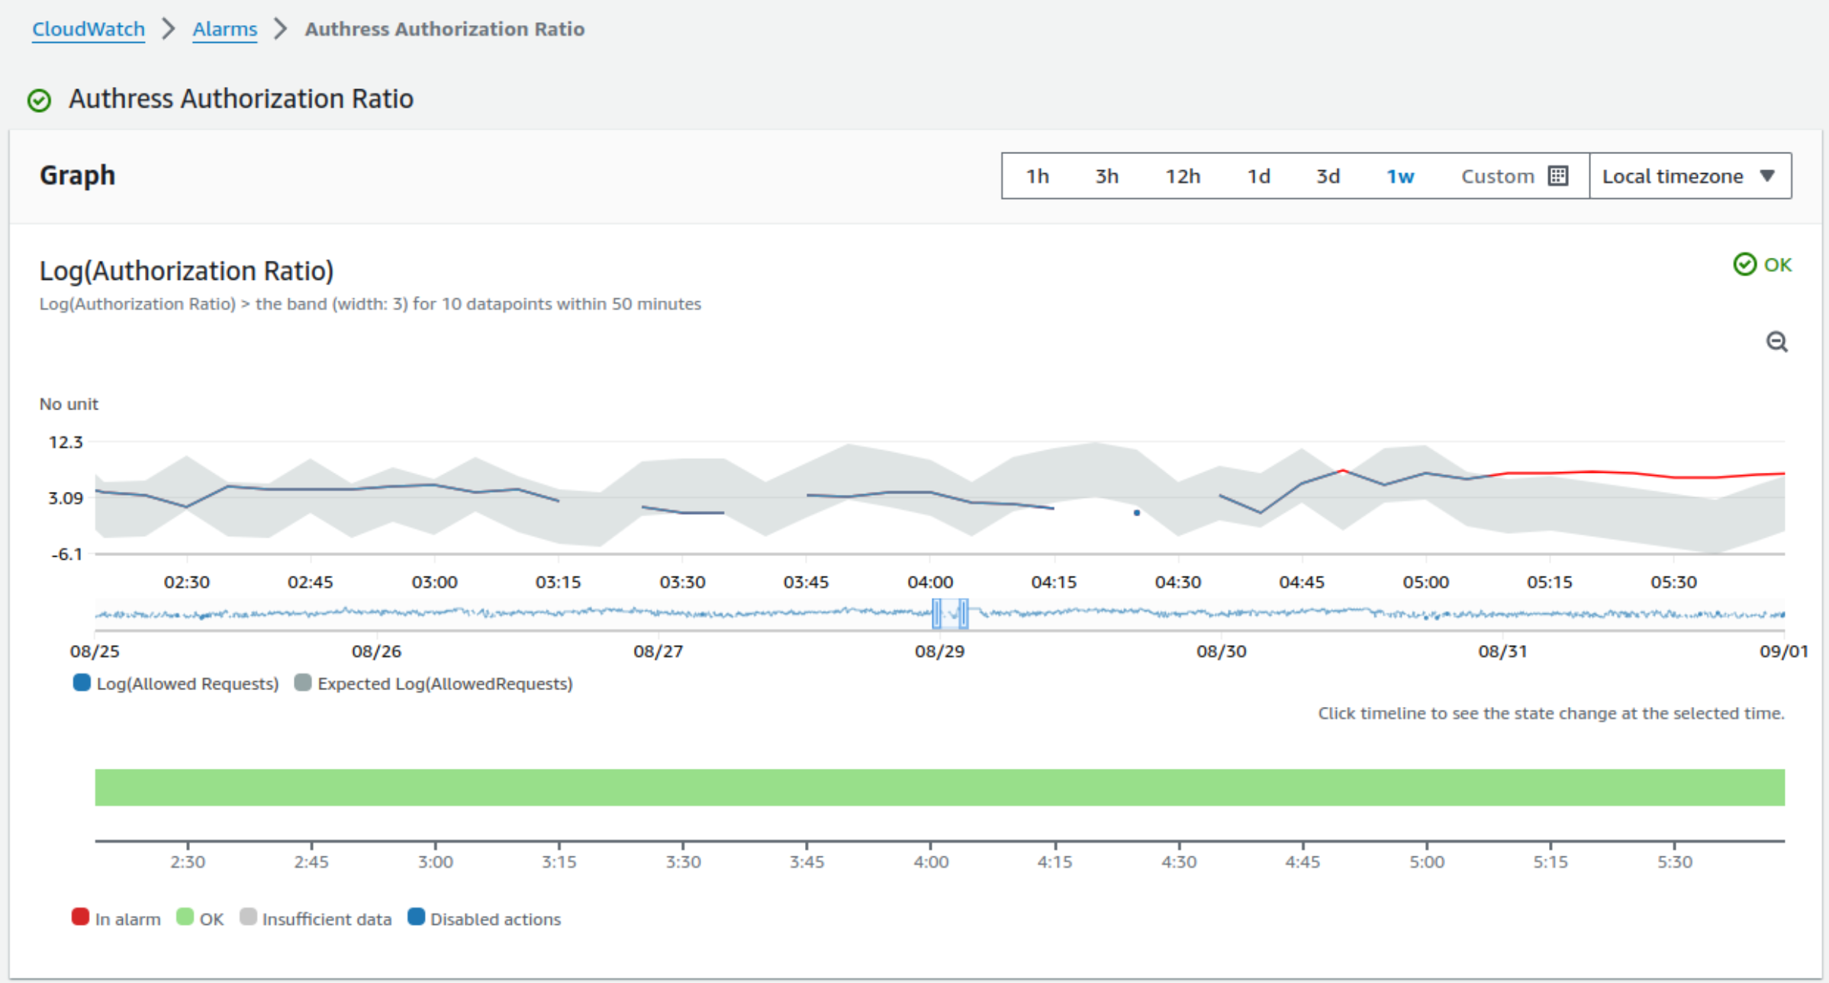Open the CloudWatch breadcrumb link
The width and height of the screenshot is (1829, 983).
pyautogui.click(x=88, y=29)
